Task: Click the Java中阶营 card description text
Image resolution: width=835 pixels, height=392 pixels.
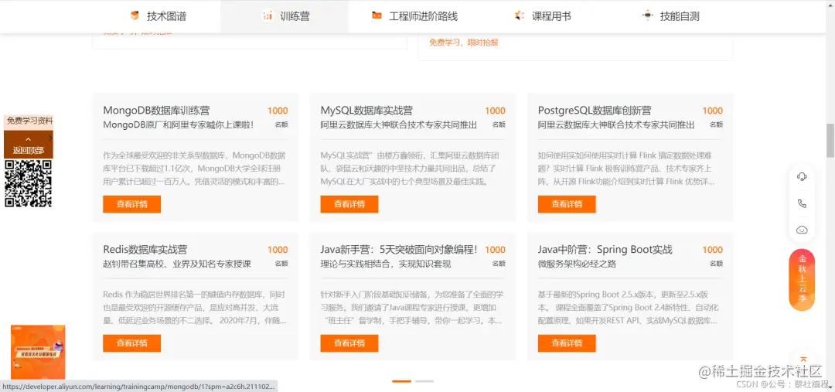Action: pos(627,308)
